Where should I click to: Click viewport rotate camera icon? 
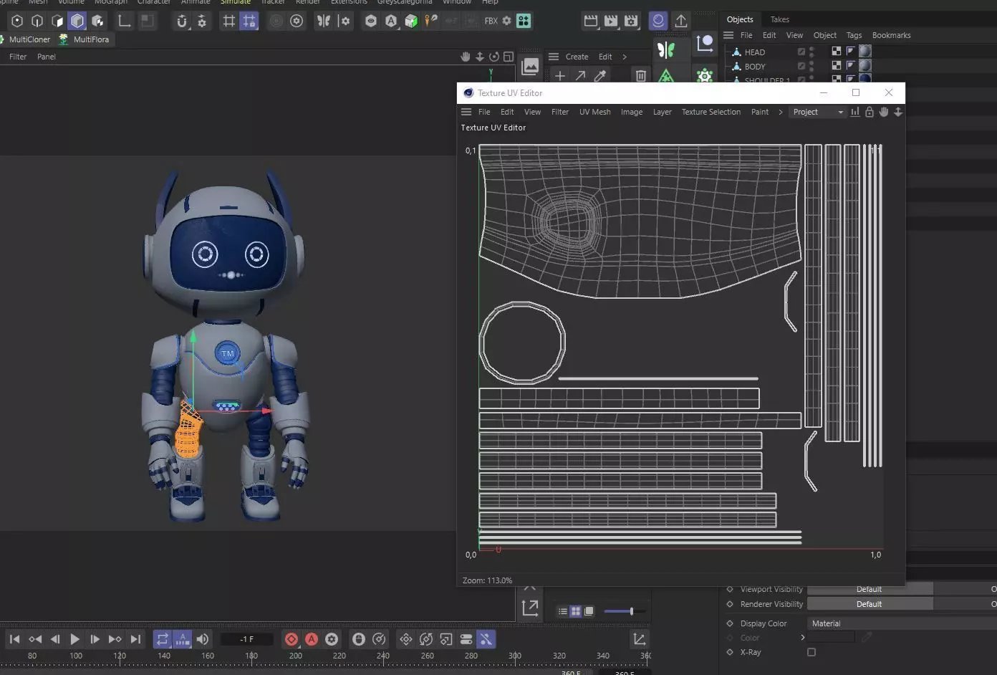point(494,57)
